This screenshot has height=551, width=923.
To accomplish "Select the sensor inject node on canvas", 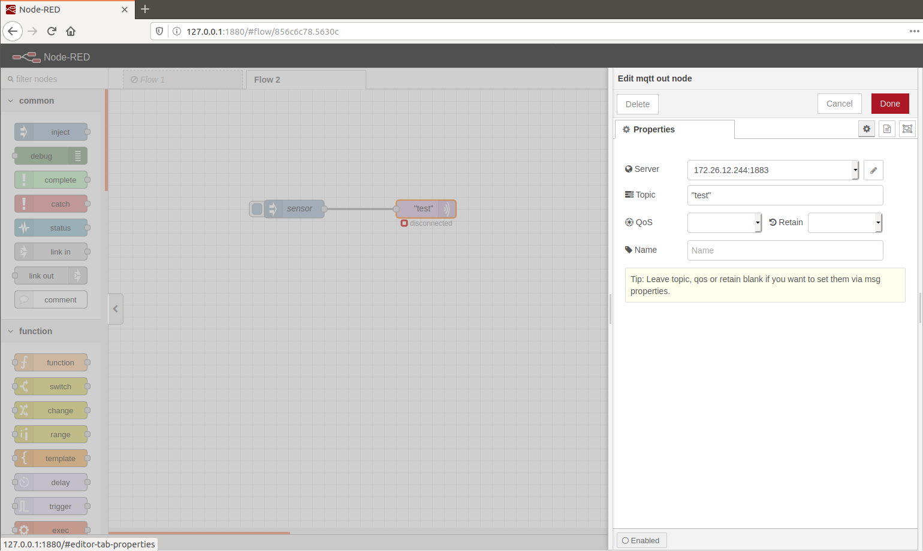I will [x=294, y=208].
